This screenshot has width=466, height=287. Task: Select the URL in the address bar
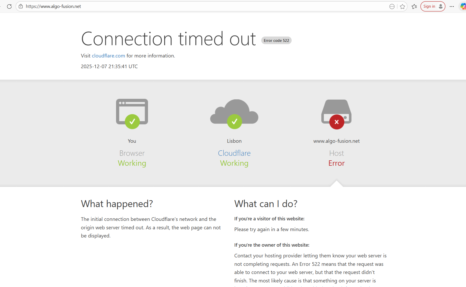coord(53,6)
